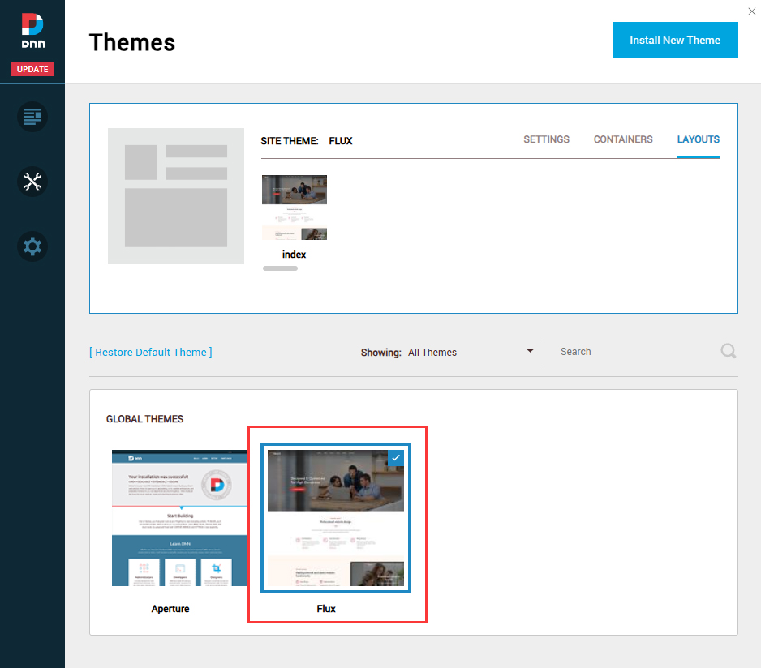
Task: Select the Aperture theme thumbnail
Action: point(179,518)
